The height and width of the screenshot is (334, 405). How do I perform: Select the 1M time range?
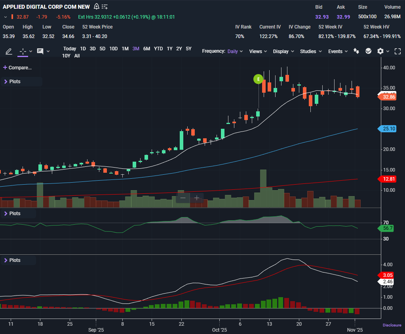point(125,49)
